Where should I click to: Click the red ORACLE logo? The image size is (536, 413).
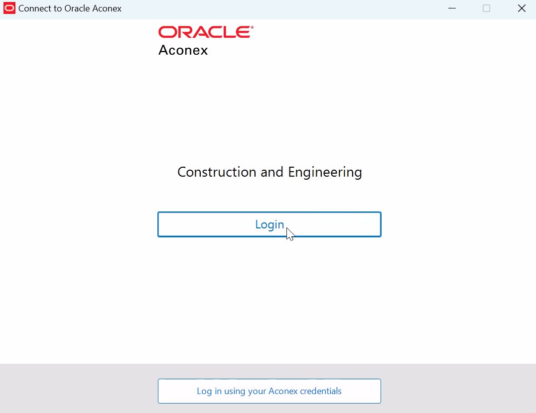(x=206, y=32)
